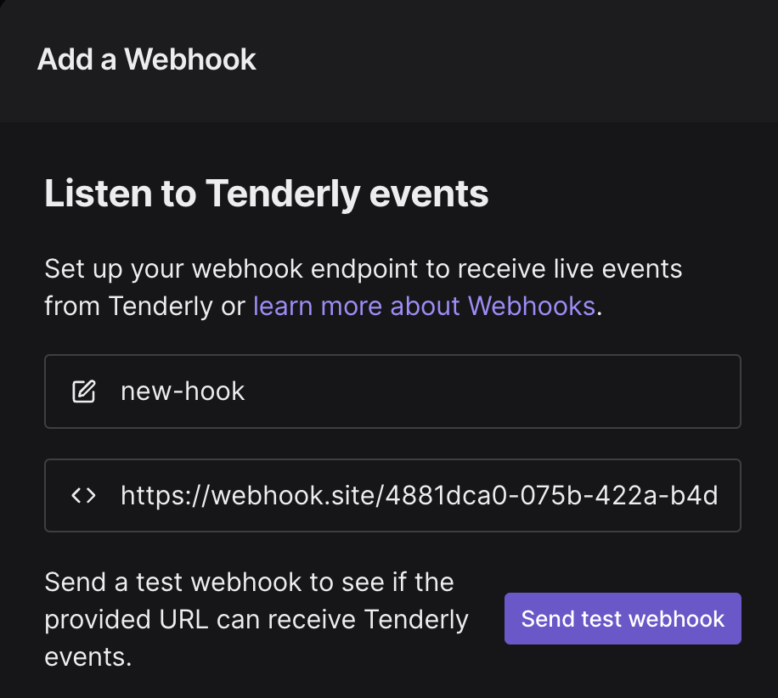Click the webhook name text new-hook
This screenshot has height=698, width=778.
pos(183,391)
